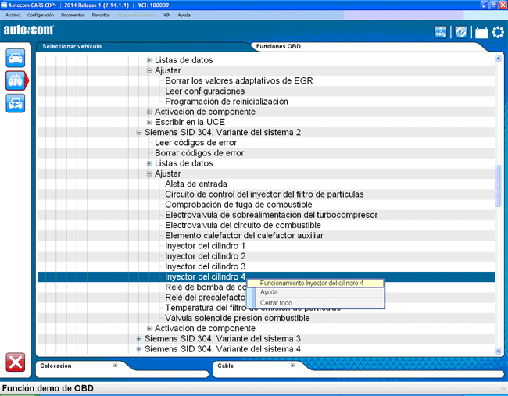Expand the Escribir en la UCE node

click(x=149, y=122)
